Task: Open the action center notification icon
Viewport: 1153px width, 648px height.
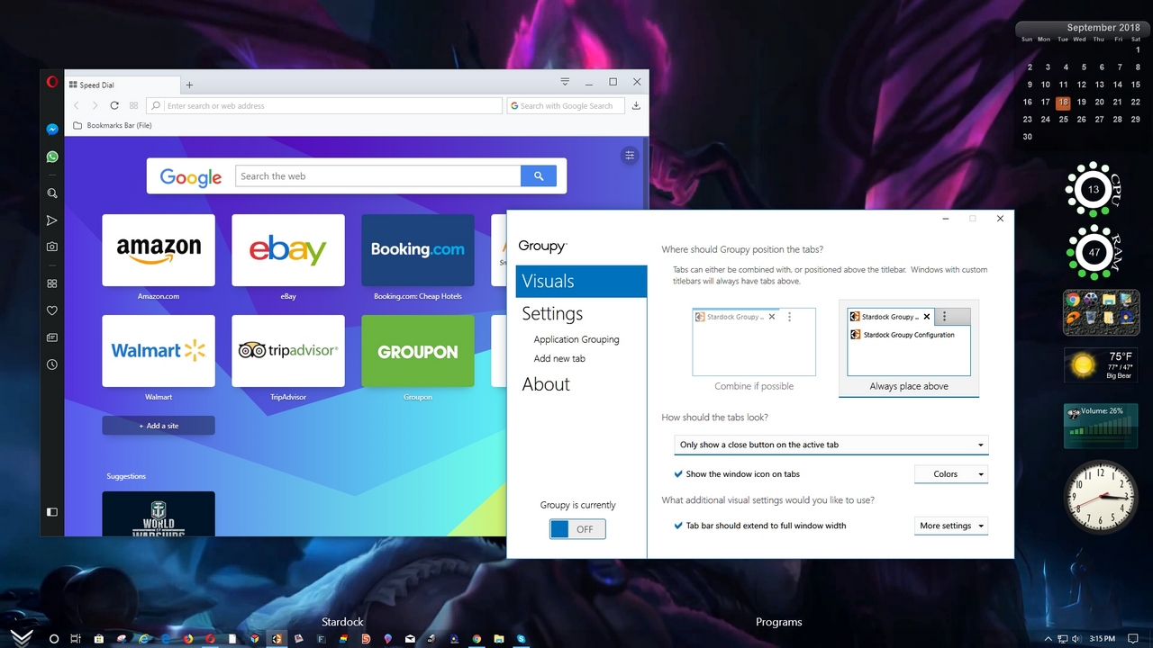Action: tap(1132, 638)
